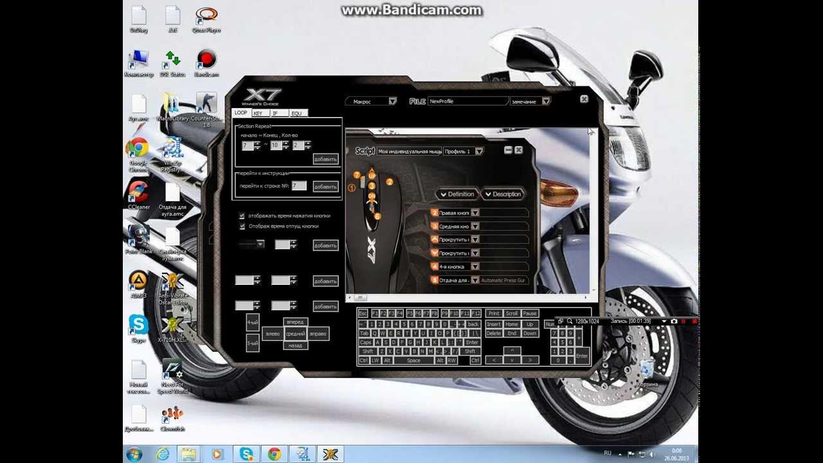Toggle отображать время нажатия кнопки checkbox
The width and height of the screenshot is (823, 463).
tap(242, 215)
